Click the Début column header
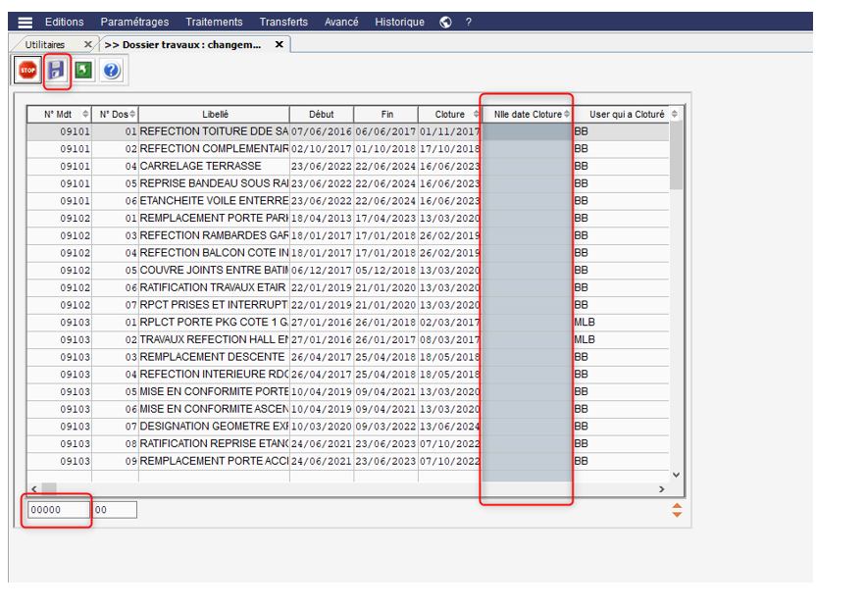This screenshot has height=609, width=866. 321,115
